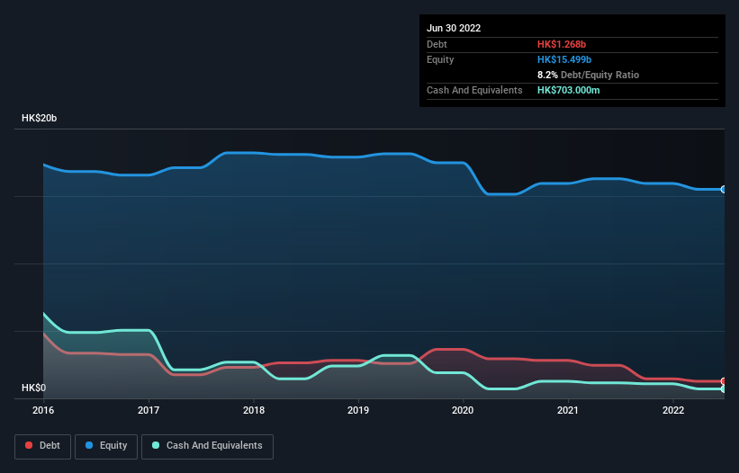Toggle the Cash And Equivalents legend button
Viewport: 739px width, 473px height.
207,446
